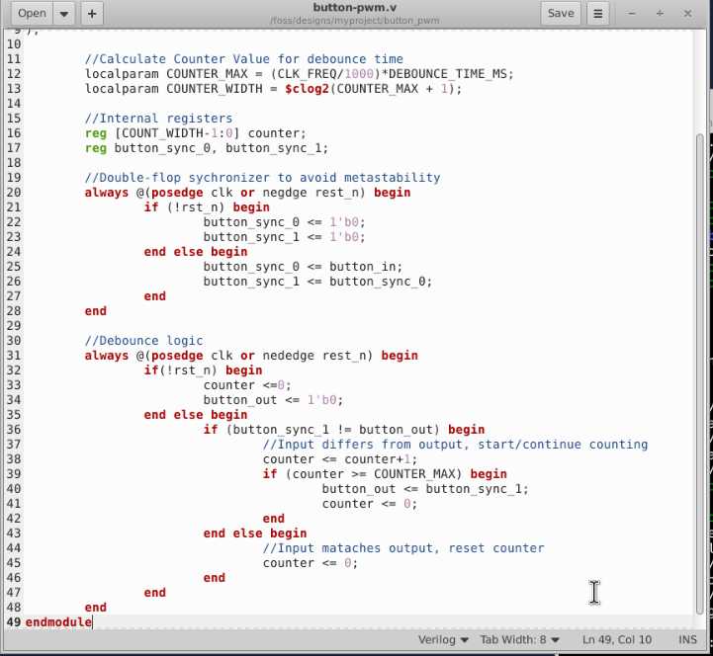
Task: Click the Open file button
Action: 32,13
